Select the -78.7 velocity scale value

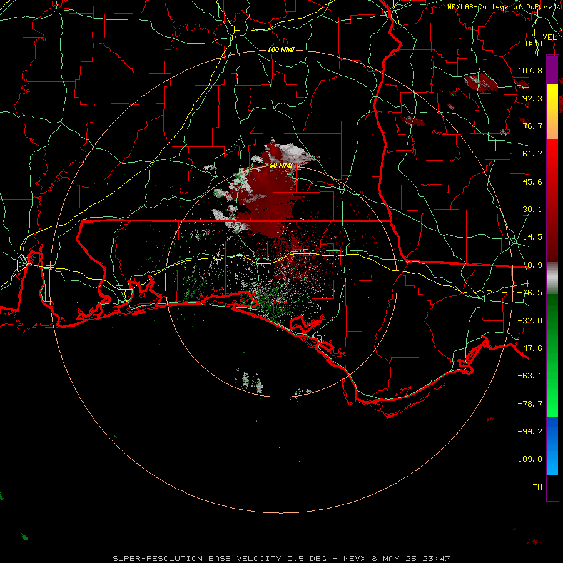pos(530,404)
